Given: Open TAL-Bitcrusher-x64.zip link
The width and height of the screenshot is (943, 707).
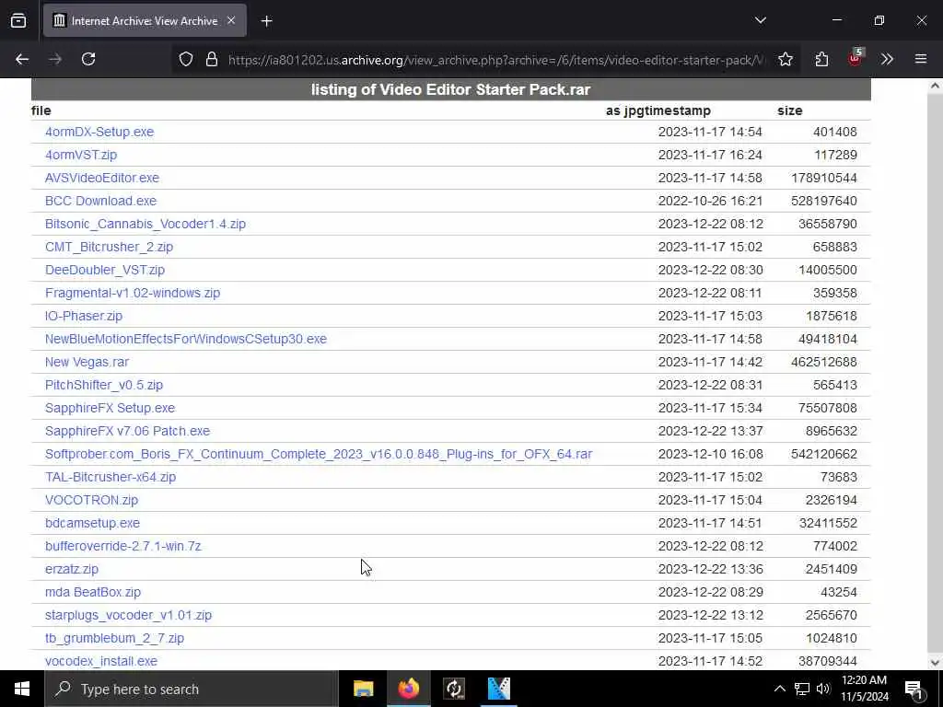Looking at the screenshot, I should point(111,477).
